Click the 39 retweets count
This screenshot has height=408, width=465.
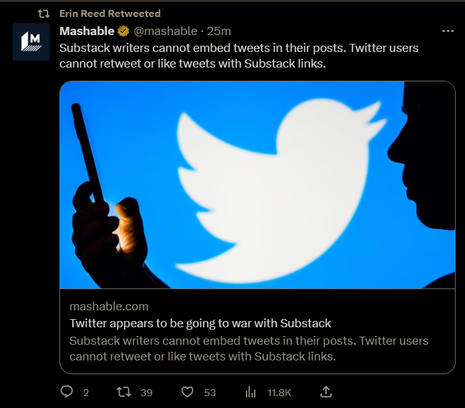(146, 392)
